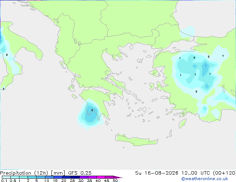Click the '35' legend scale label
Image resolution: width=236 pixels, height=182 pixels.
click(x=89, y=181)
